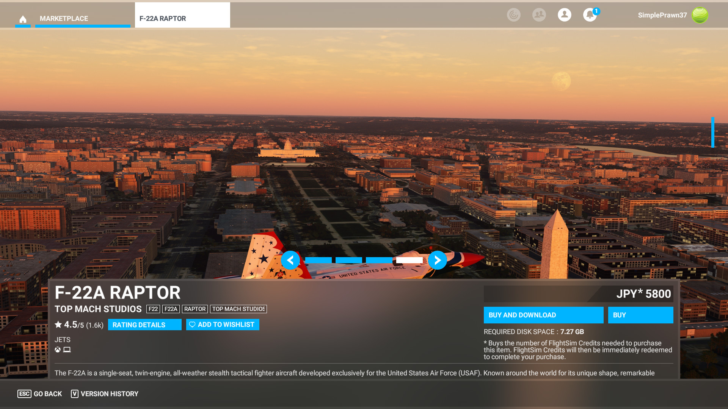
Task: Select the third carousel slide indicator
Action: (379, 260)
